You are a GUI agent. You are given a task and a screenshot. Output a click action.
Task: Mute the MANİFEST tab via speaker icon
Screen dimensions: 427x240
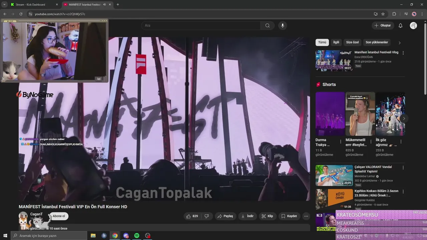[104, 5]
